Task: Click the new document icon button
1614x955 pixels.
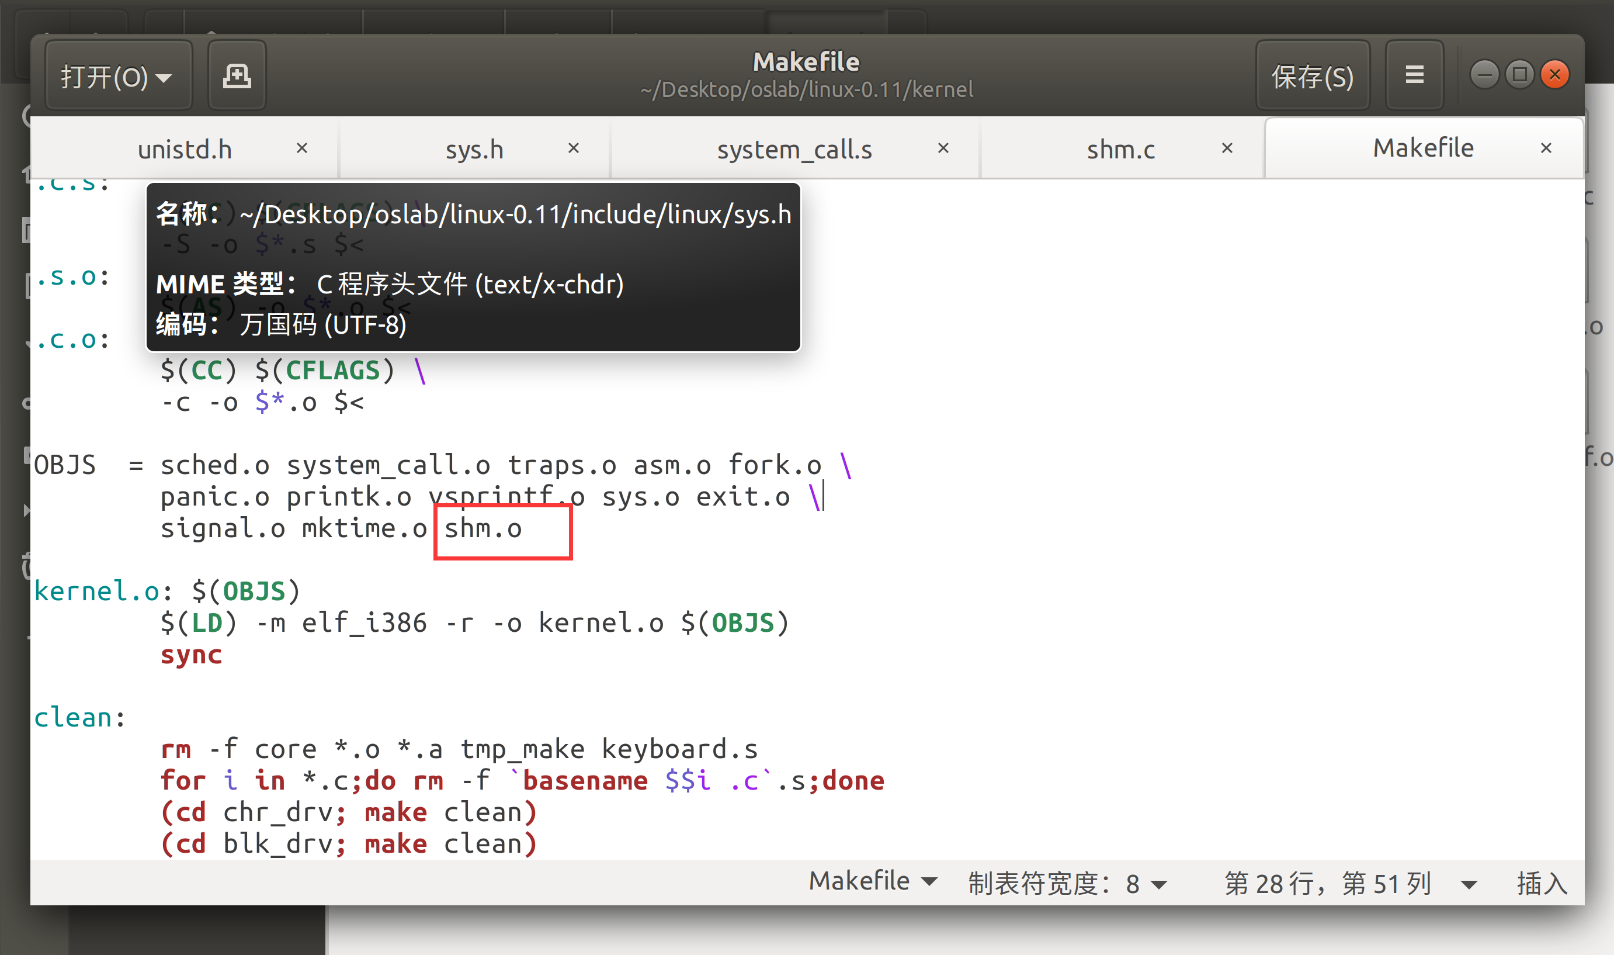Action: [237, 77]
